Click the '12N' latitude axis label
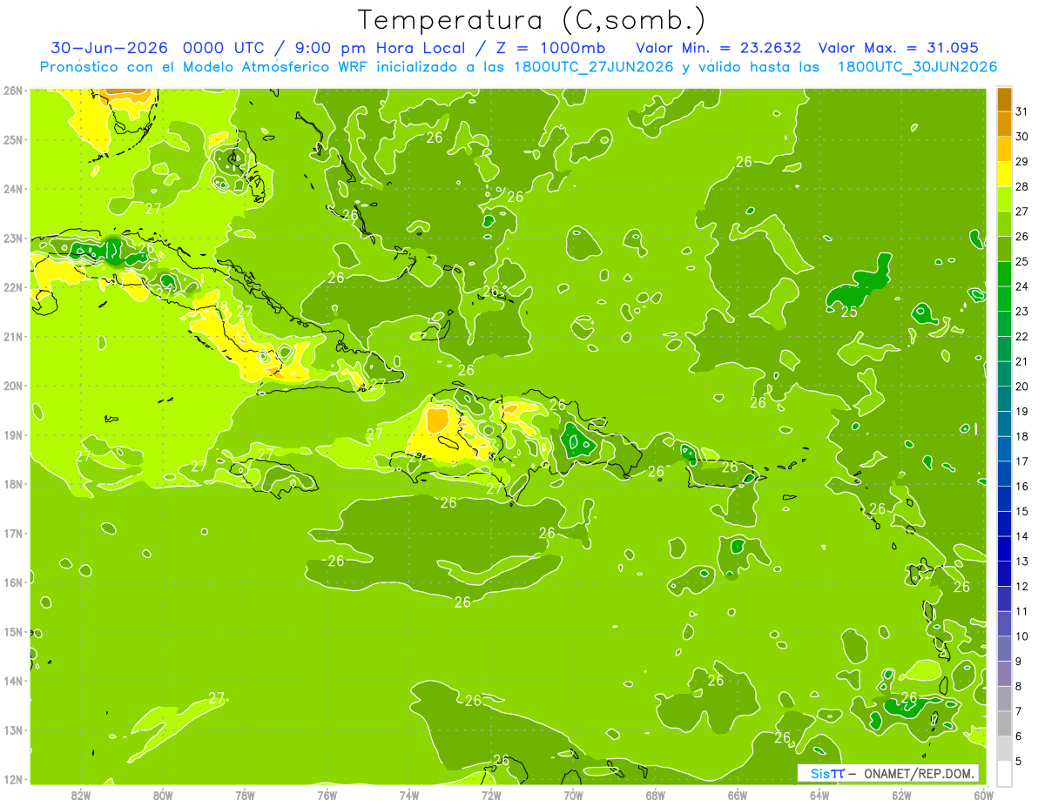The width and height of the screenshot is (1045, 807). (13, 779)
